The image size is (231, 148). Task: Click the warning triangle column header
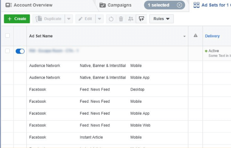point(195,35)
